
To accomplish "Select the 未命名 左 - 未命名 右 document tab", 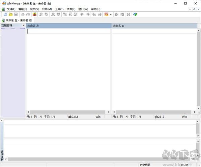I will point(17,20).
